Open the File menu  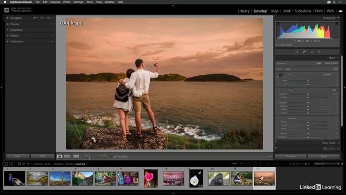37,2
